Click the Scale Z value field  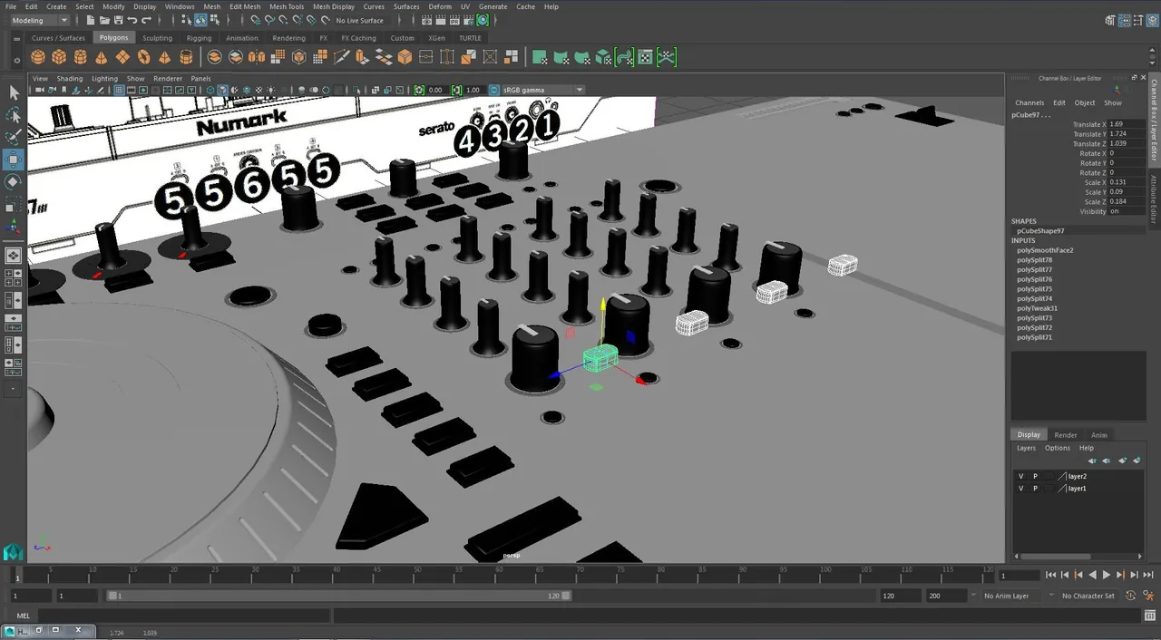coord(1126,201)
